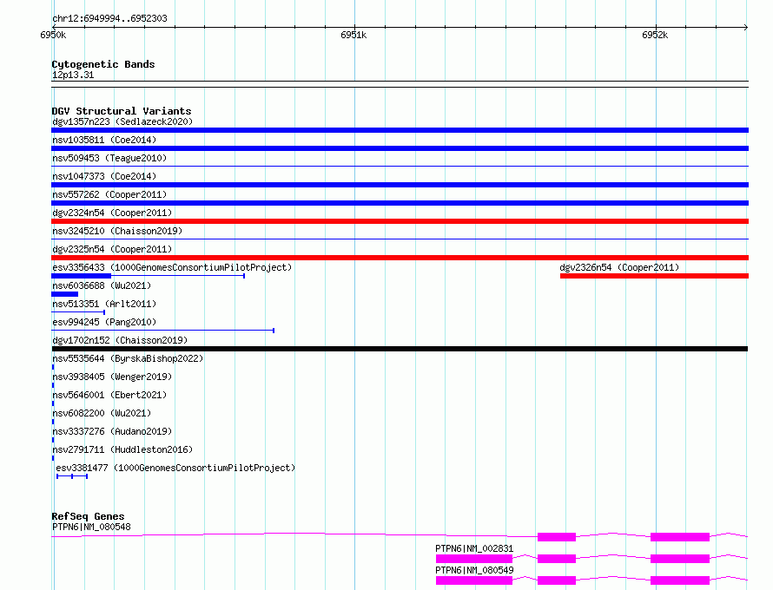The image size is (773, 590).
Task: Click the chr12:6949994..6952303 coordinate label
Action: pyautogui.click(x=109, y=18)
